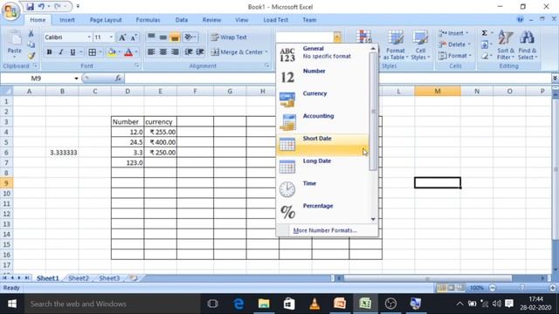
Task: Click the AutoSum sigma icon
Action: (485, 33)
